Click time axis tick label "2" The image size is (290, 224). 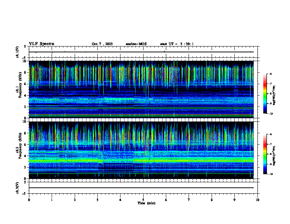click(75, 200)
